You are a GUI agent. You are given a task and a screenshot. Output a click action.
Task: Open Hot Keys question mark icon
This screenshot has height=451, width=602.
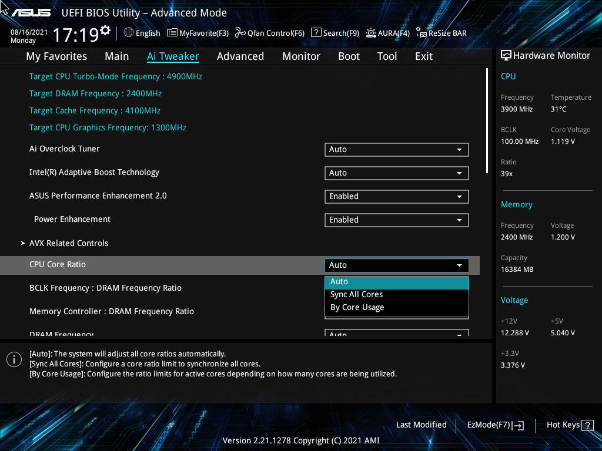587,425
